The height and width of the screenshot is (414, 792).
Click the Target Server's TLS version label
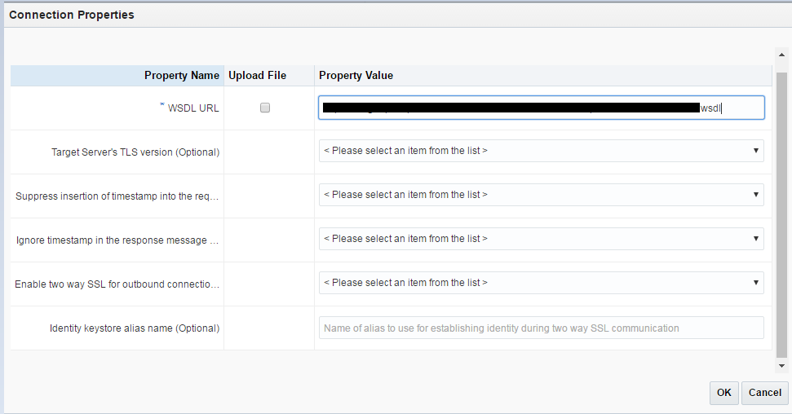pos(135,152)
